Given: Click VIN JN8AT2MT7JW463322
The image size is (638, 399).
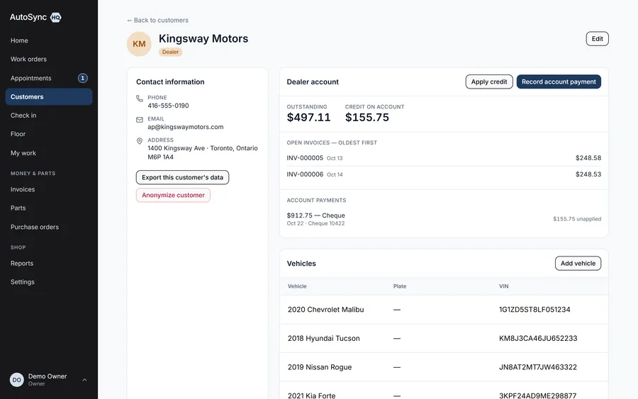Looking at the screenshot, I should [538, 367].
